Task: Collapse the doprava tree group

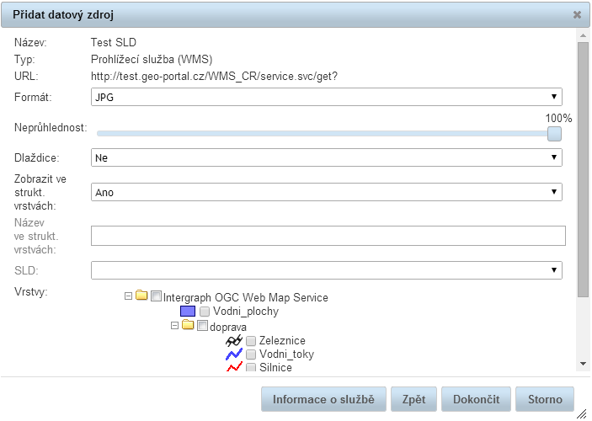Action: (174, 326)
